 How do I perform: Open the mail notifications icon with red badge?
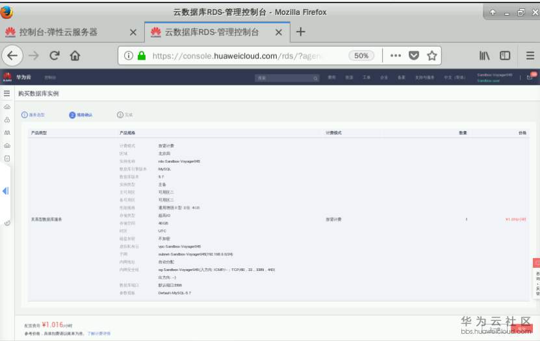pos(530,76)
